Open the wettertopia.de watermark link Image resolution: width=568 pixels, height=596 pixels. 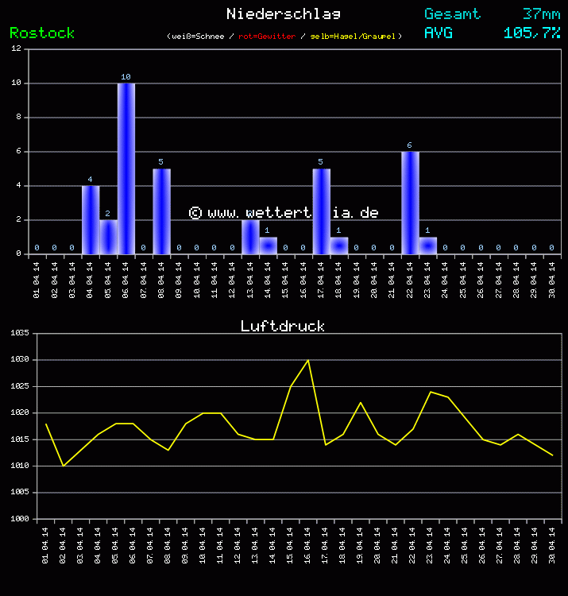coord(284,212)
